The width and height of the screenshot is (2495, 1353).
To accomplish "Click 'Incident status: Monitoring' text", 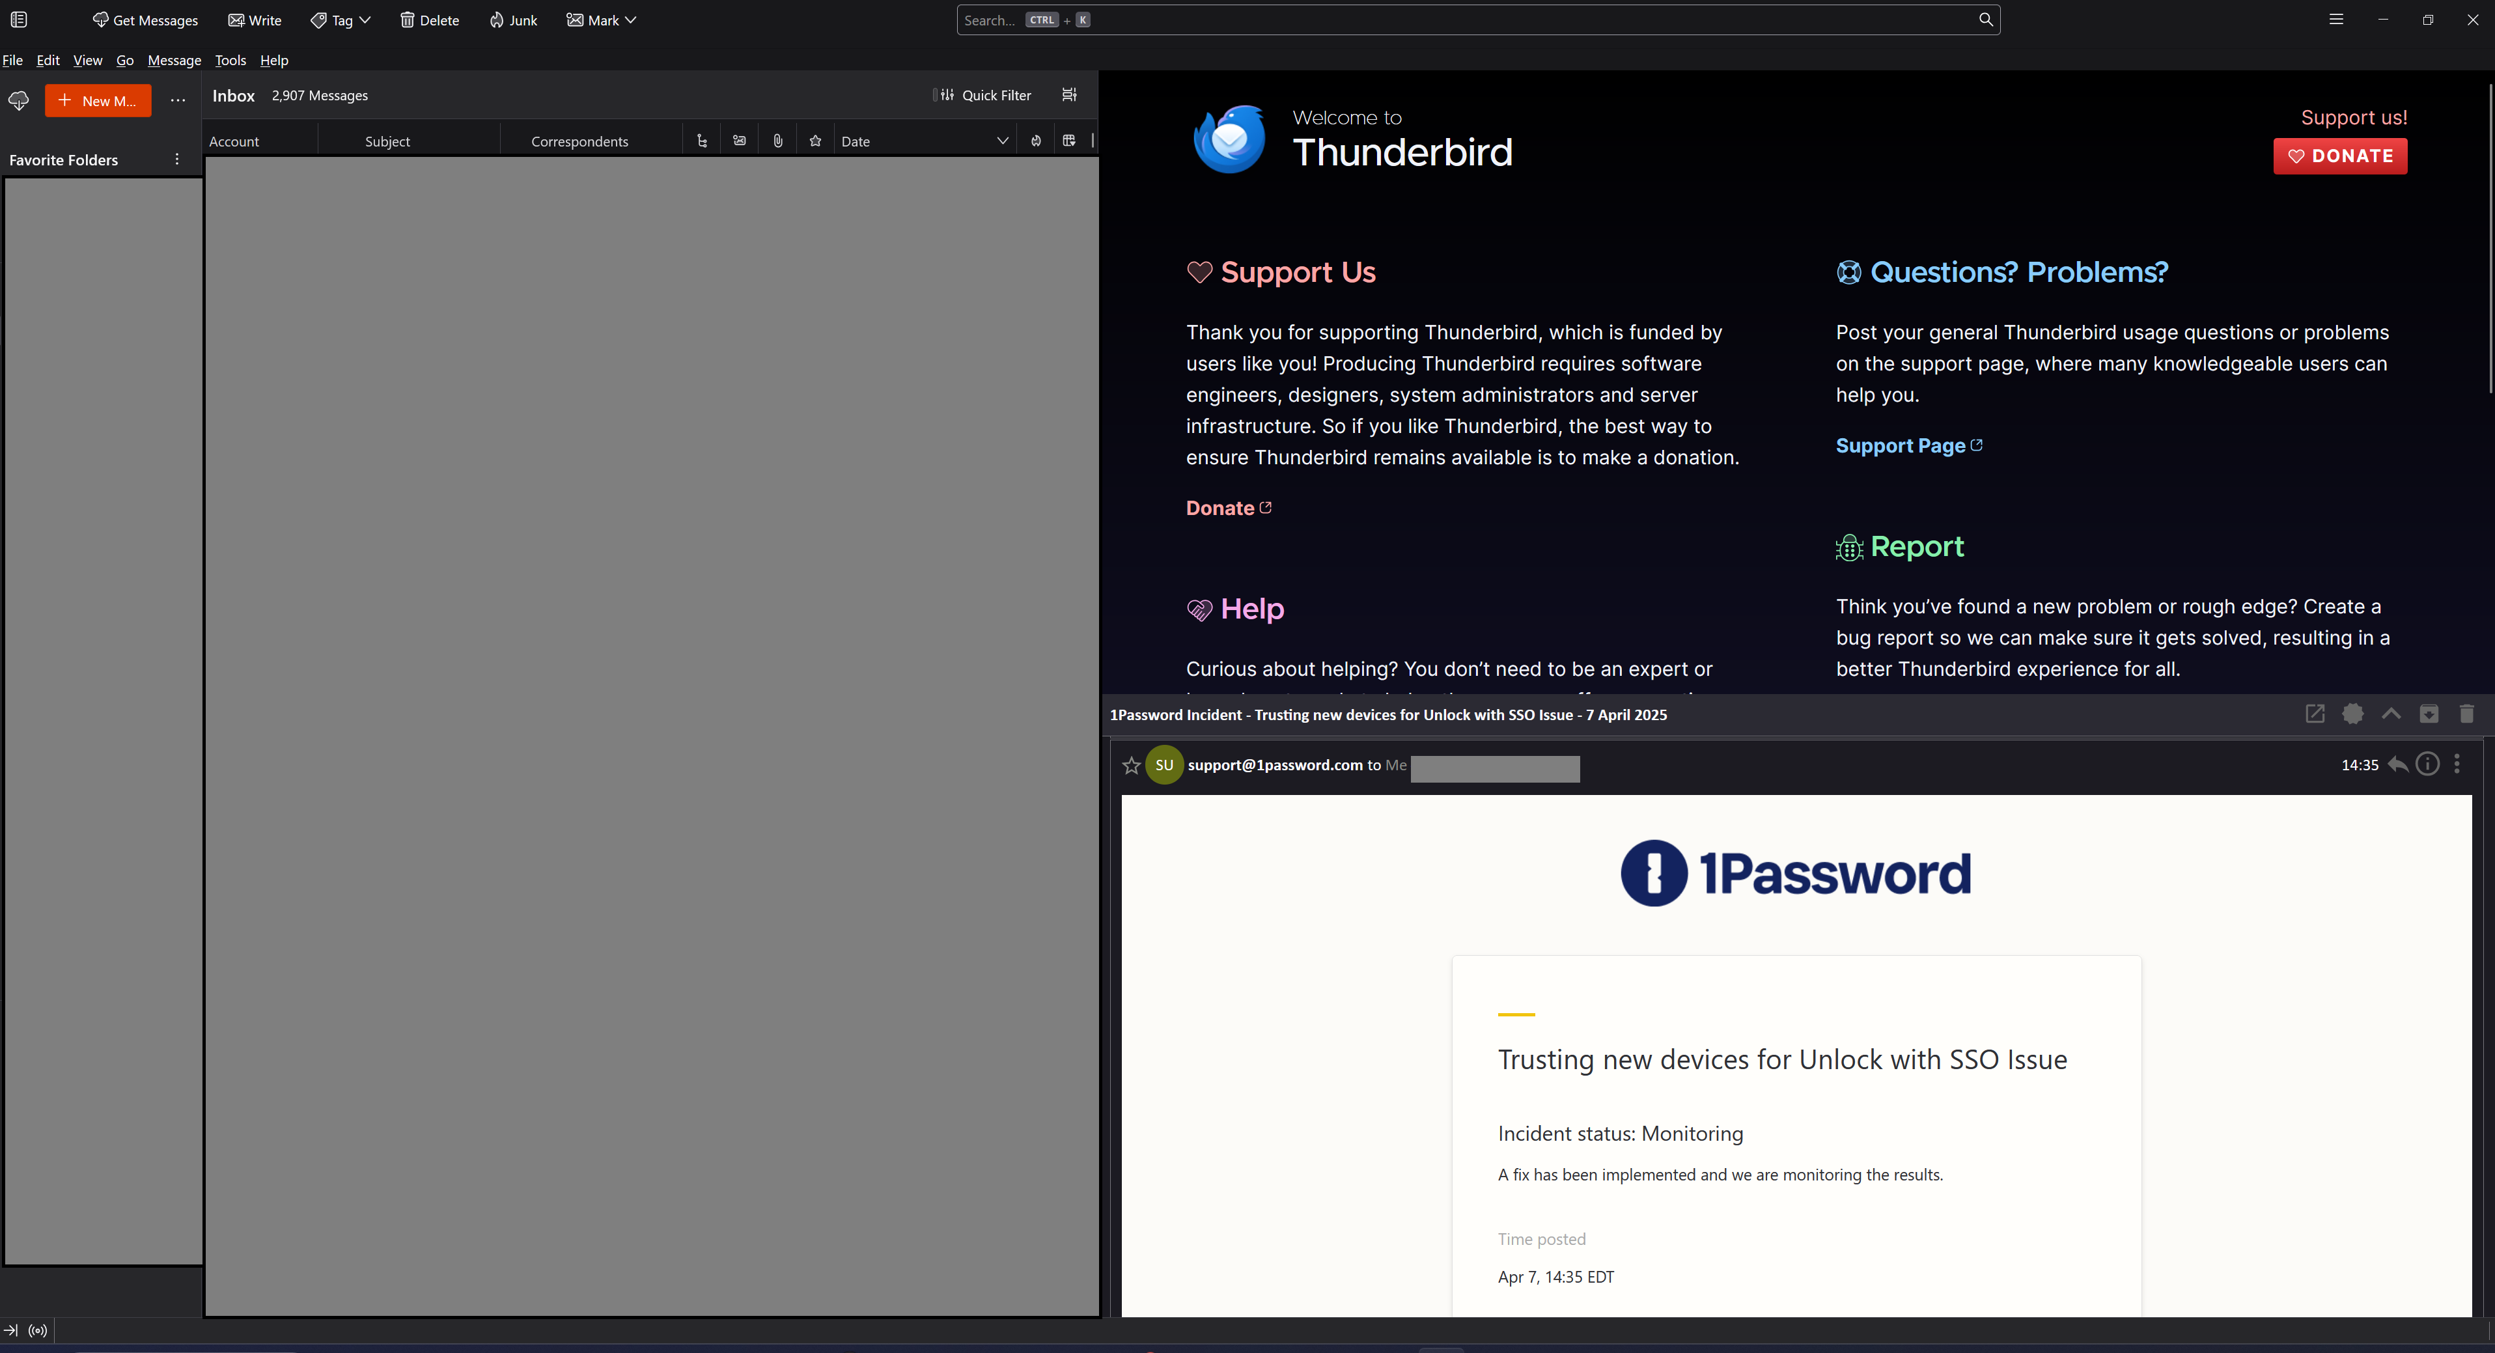I will (1621, 1134).
